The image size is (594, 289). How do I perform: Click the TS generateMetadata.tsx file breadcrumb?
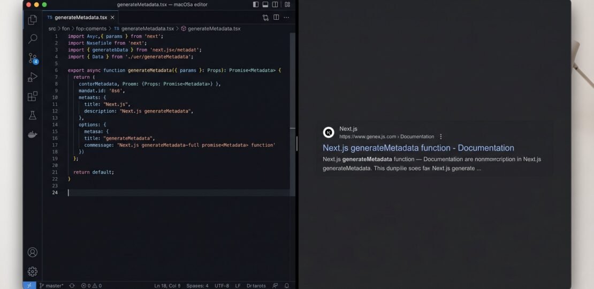point(144,28)
